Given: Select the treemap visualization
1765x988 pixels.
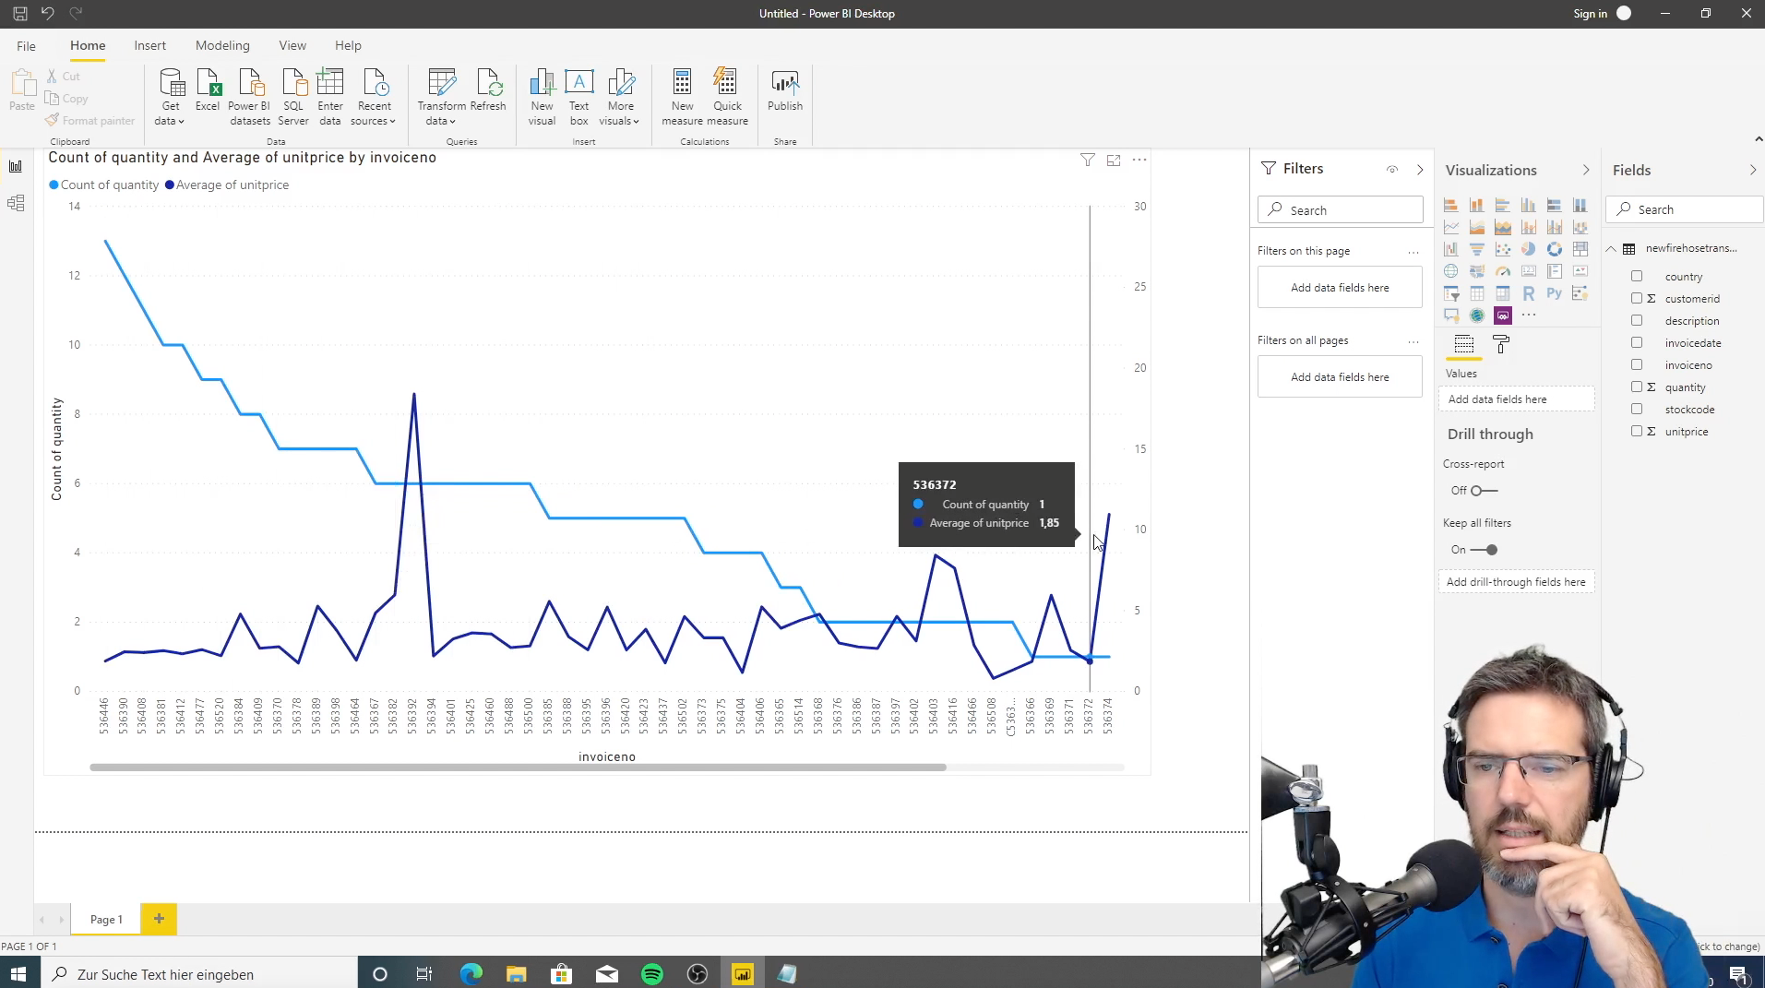Looking at the screenshot, I should point(1580,249).
